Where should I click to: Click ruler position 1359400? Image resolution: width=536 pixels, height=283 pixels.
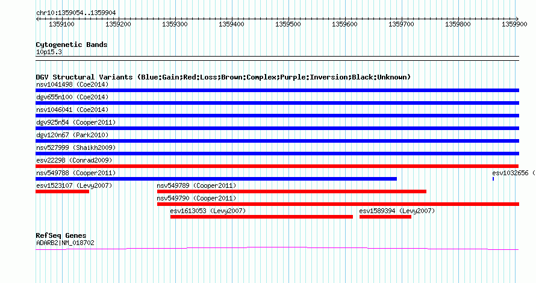[x=231, y=24]
